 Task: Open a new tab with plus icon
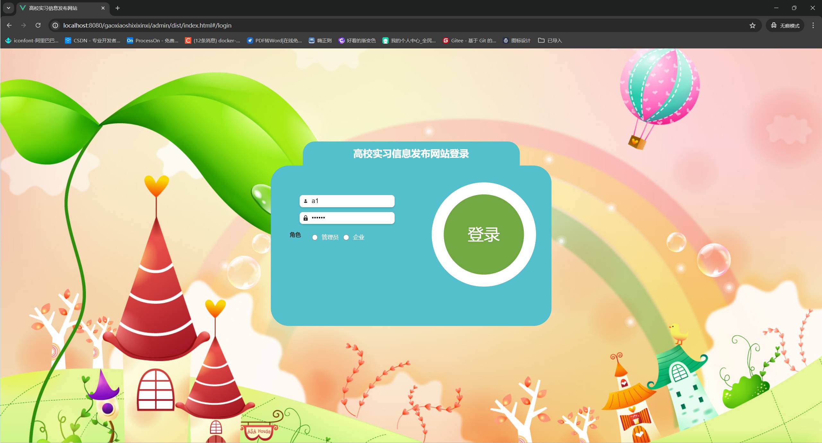[117, 8]
